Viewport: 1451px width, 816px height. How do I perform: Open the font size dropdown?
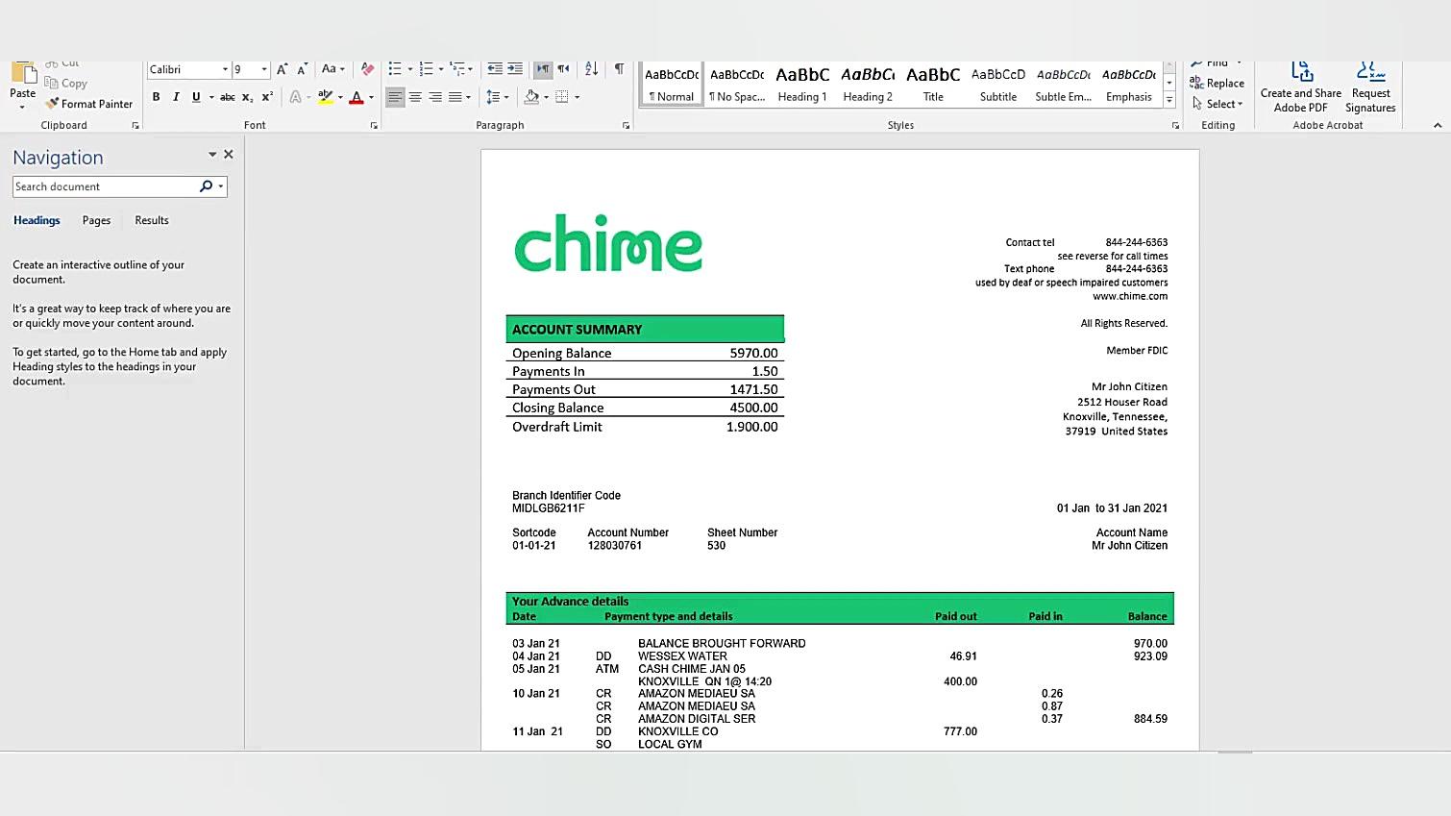coord(264,70)
